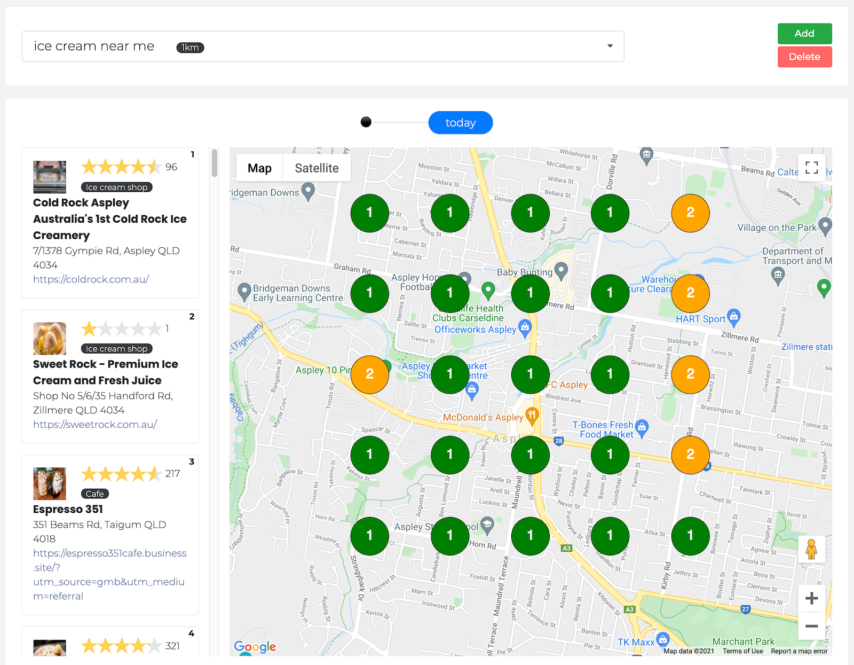854x665 pixels.
Task: Click Cold Rock Aspley title text
Action: coord(110,219)
